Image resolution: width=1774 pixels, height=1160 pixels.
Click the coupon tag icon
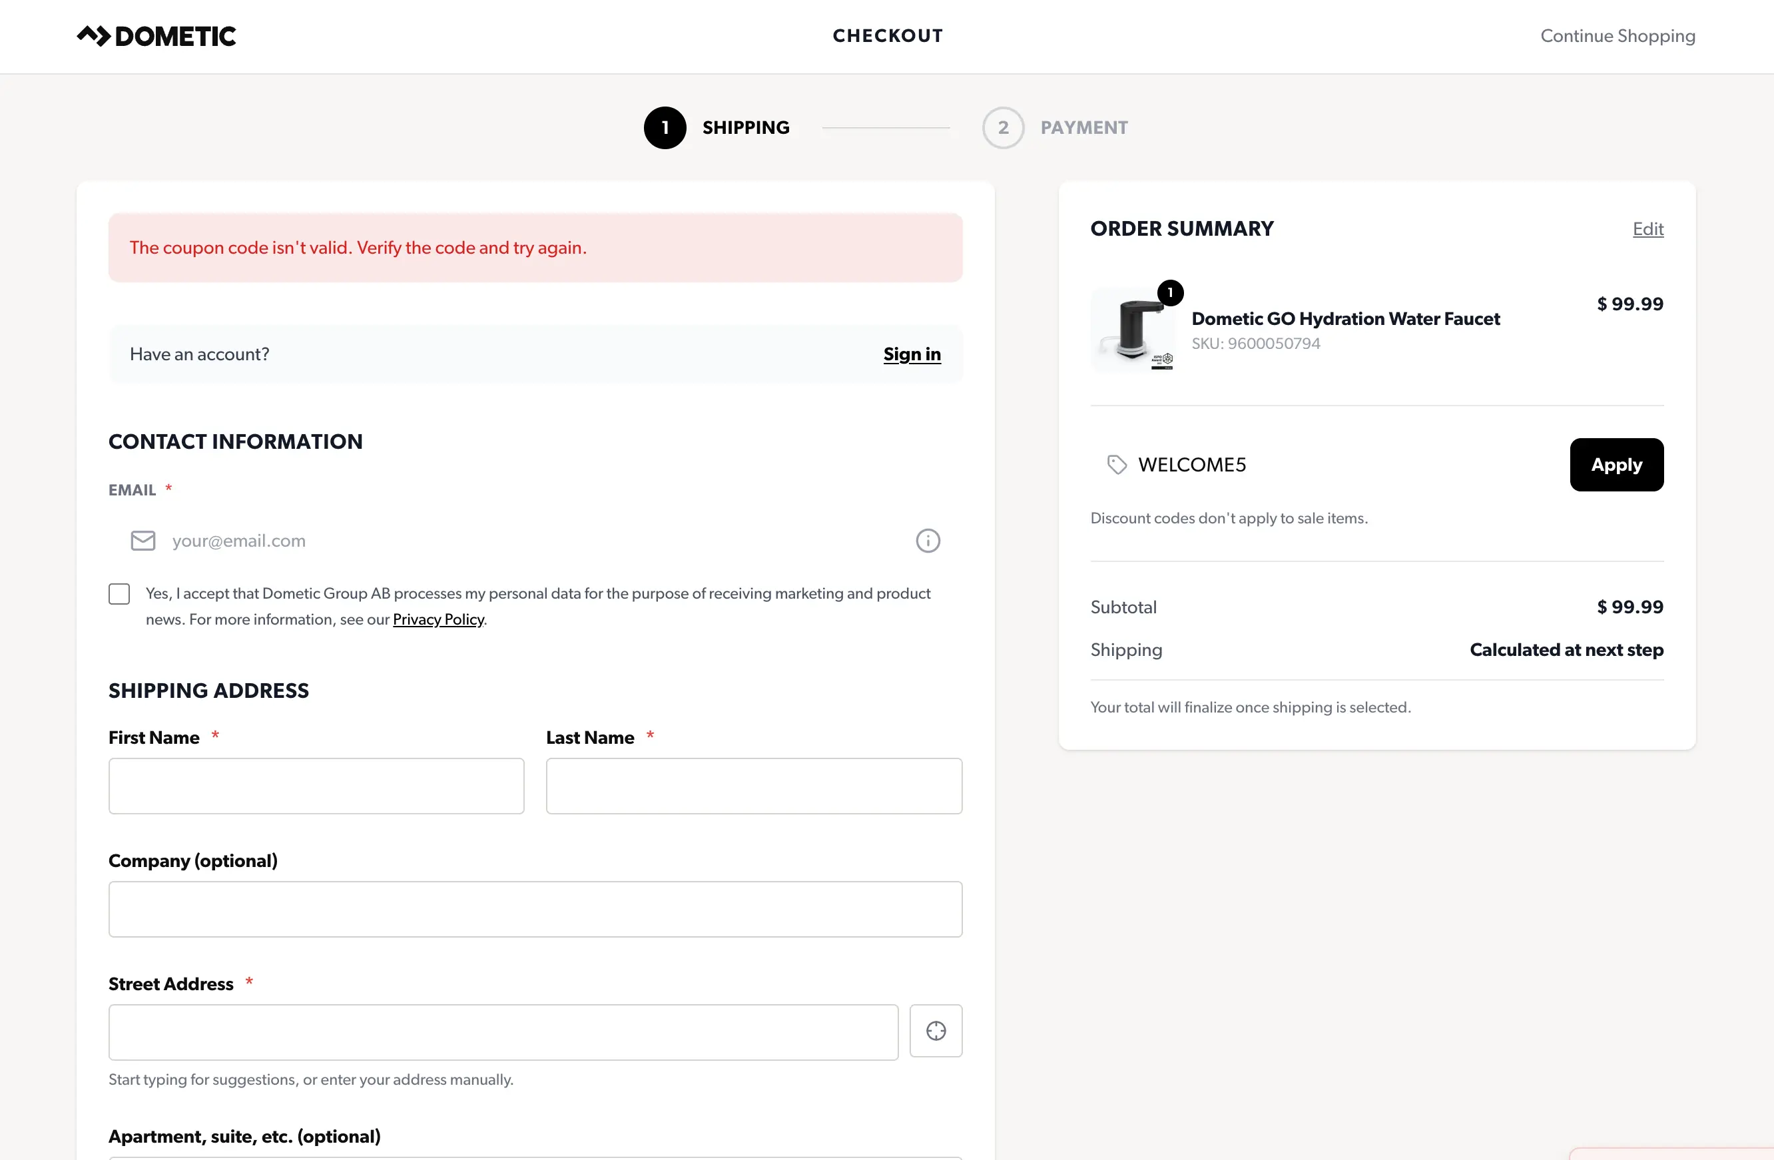[1117, 464]
